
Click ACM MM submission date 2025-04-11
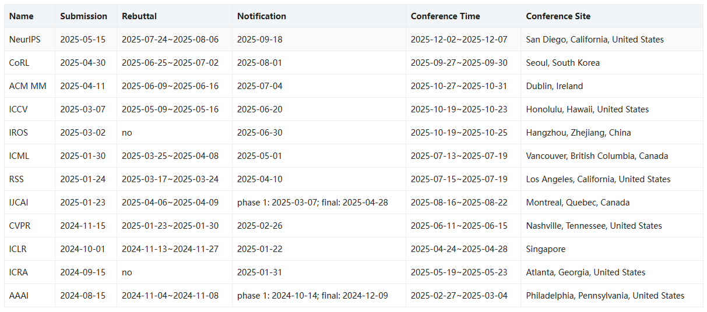tap(83, 86)
